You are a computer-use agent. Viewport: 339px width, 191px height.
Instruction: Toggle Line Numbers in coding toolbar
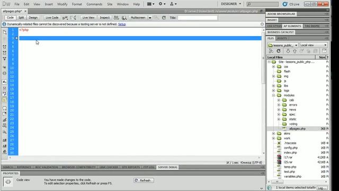[x=5, y=82]
